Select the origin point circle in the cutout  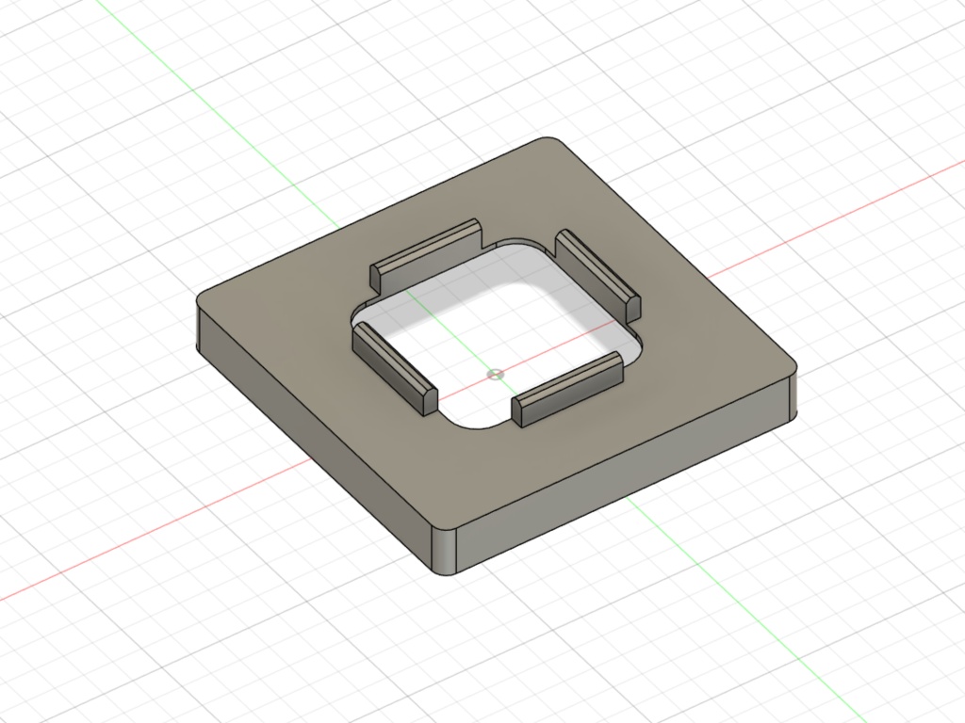(495, 375)
